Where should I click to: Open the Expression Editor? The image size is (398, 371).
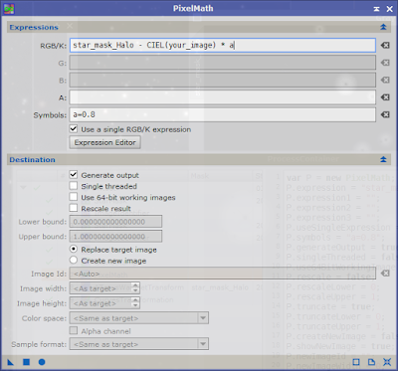[104, 142]
